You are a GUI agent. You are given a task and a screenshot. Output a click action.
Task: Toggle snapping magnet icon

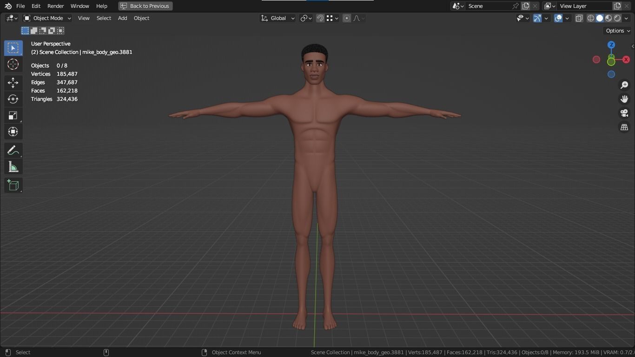coord(320,18)
